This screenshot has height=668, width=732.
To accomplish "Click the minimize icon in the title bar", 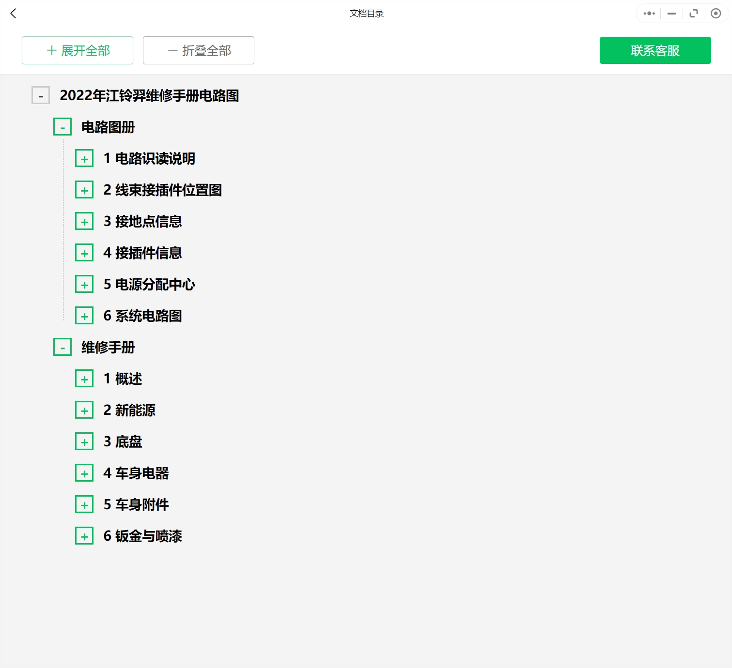I will pos(671,13).
